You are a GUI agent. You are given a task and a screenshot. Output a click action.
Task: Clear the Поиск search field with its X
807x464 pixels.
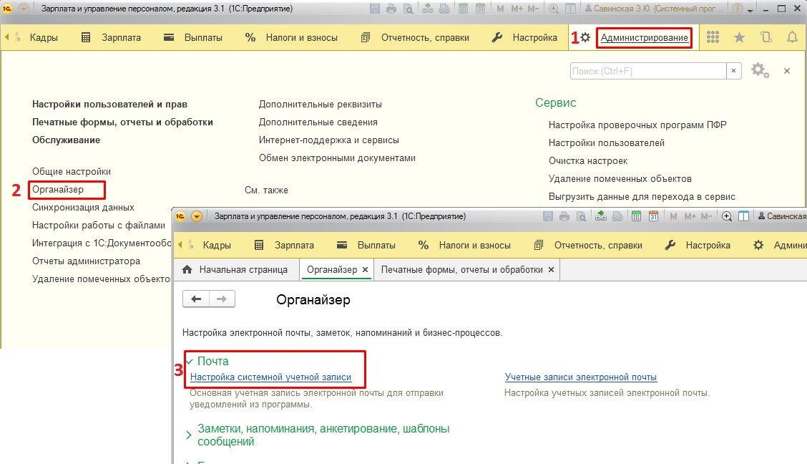click(734, 71)
